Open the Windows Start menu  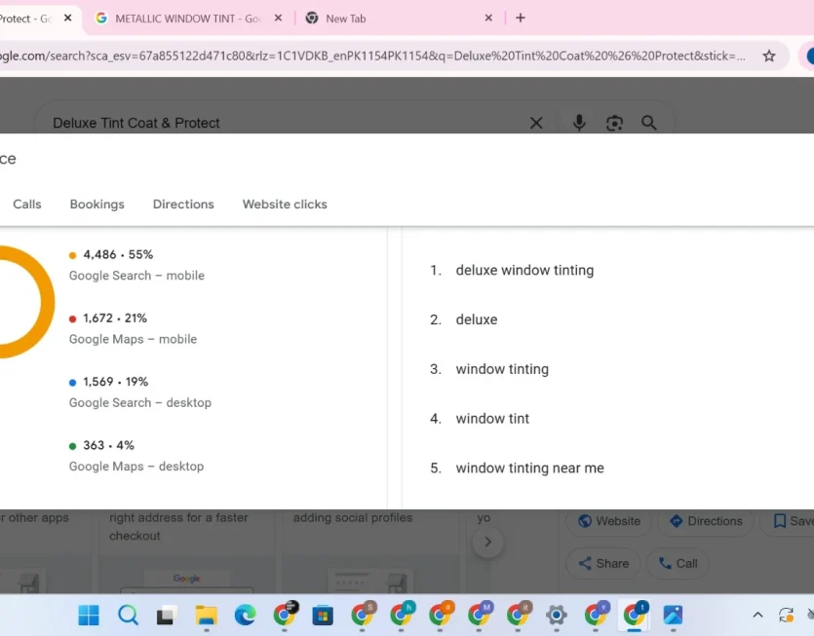[x=89, y=616]
